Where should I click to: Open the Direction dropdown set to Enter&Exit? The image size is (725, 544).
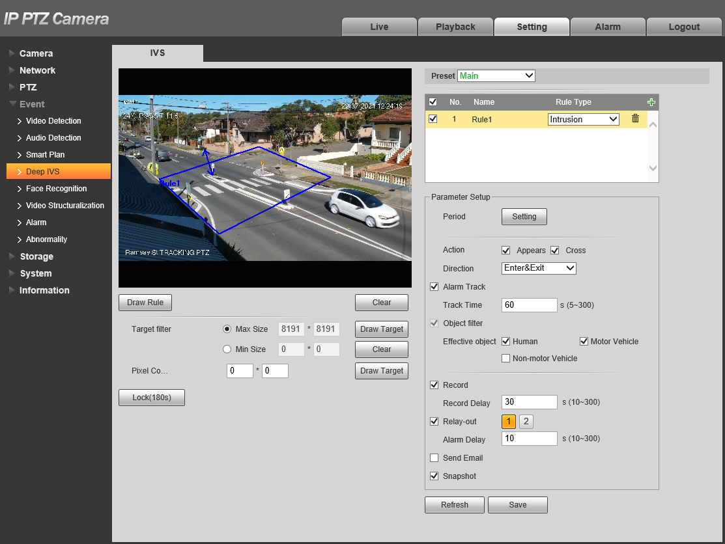pos(539,267)
